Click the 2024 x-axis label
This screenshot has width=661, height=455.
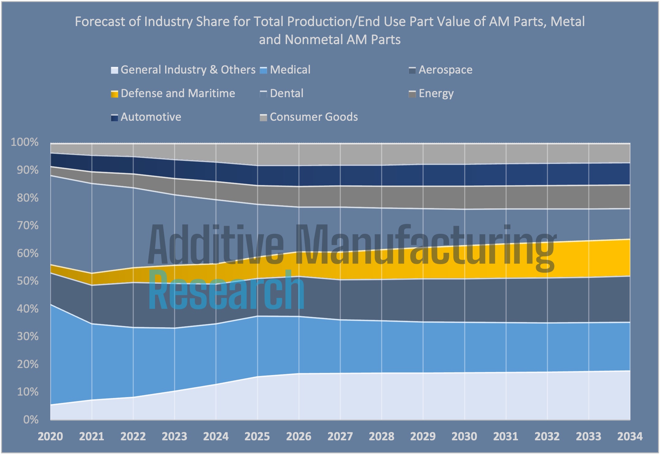coord(216,436)
